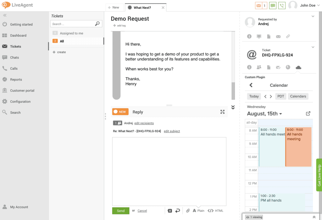Open the Calls section

(x=14, y=68)
